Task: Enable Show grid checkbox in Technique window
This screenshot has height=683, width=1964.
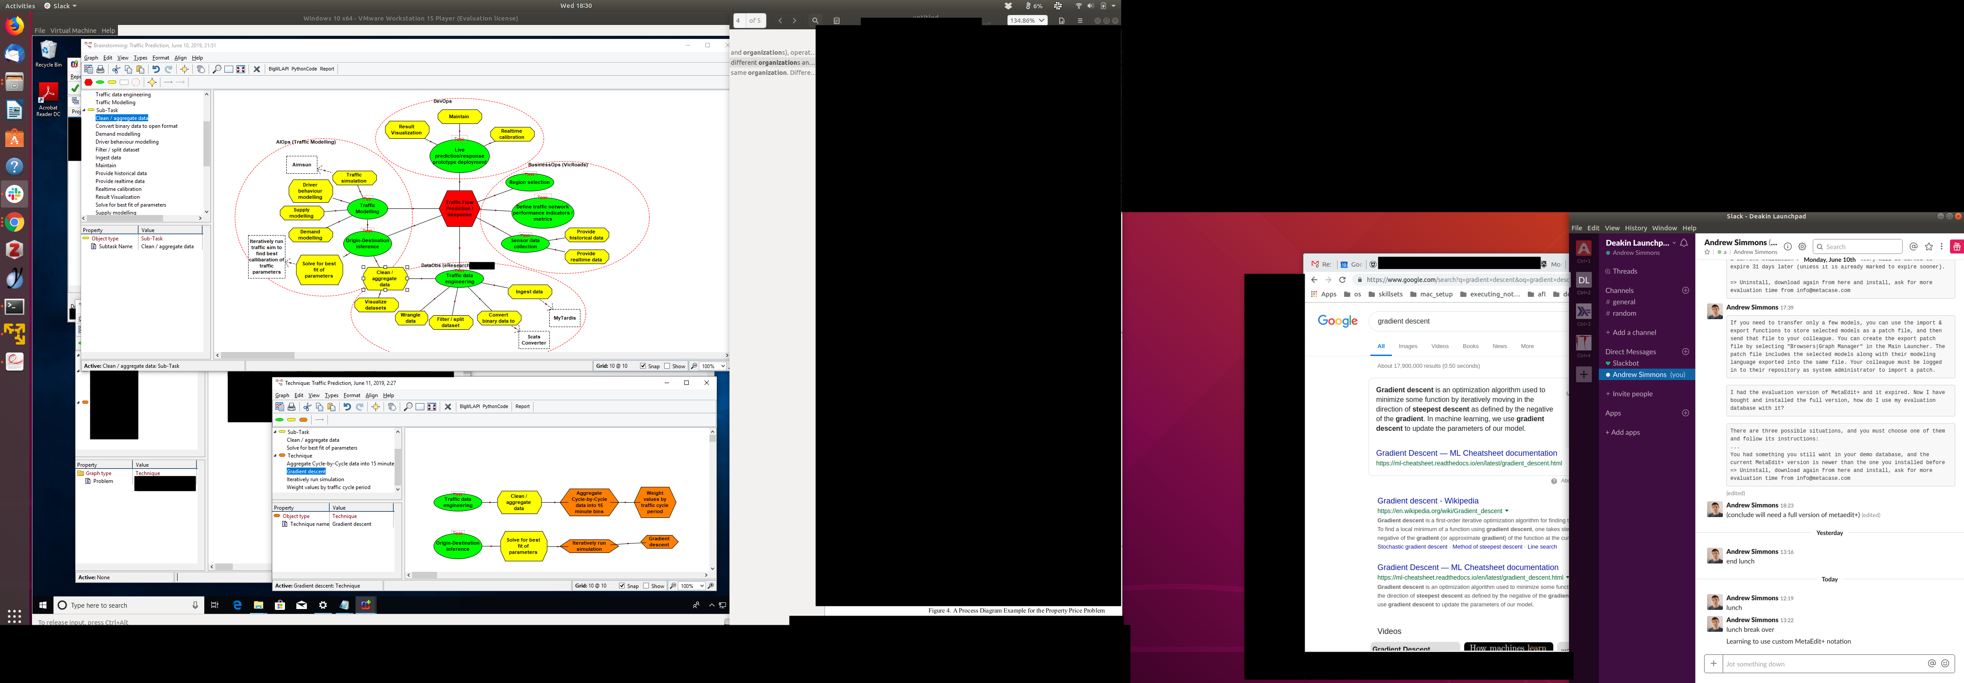Action: pyautogui.click(x=647, y=585)
